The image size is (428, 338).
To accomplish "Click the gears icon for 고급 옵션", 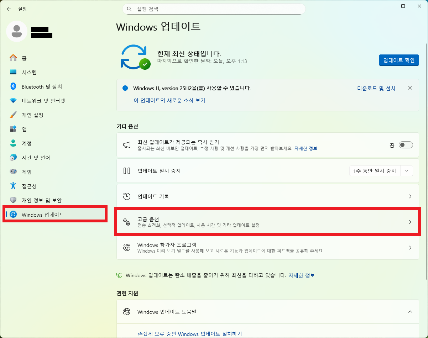I will [x=127, y=222].
